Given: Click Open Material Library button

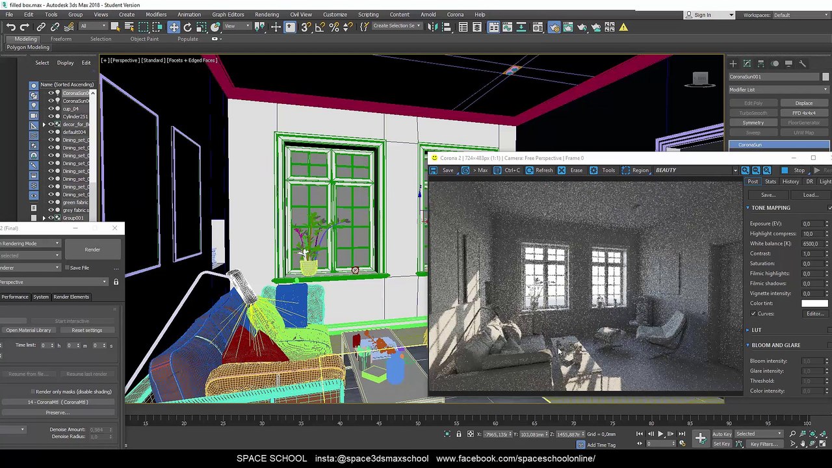Looking at the screenshot, I should pyautogui.click(x=29, y=330).
